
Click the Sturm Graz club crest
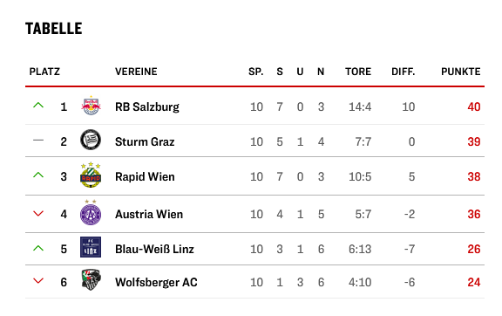tap(91, 140)
